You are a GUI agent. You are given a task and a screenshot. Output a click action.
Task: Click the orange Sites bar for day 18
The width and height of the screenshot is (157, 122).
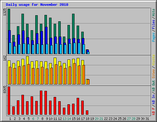pos(88,82)
